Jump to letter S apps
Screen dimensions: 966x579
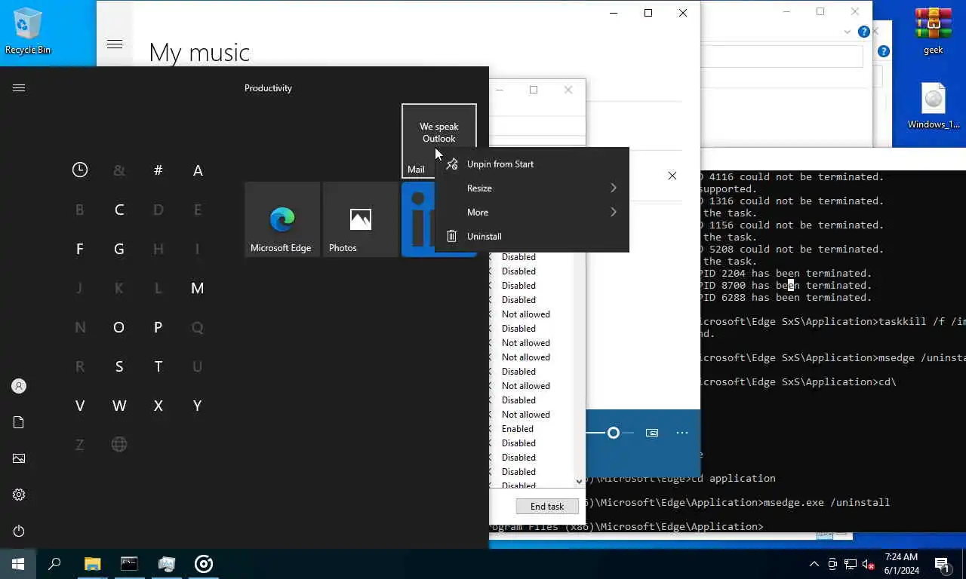pos(119,366)
